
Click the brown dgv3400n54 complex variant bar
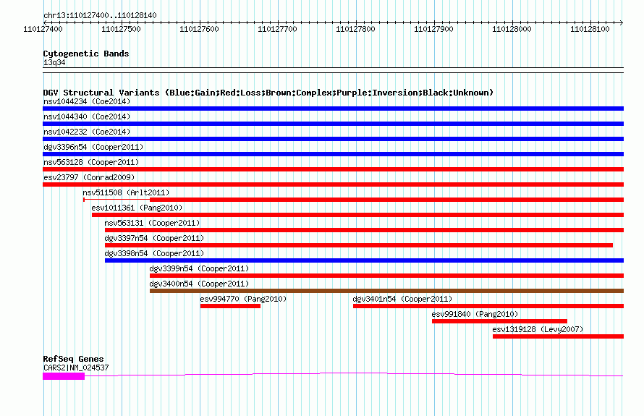[x=386, y=291]
